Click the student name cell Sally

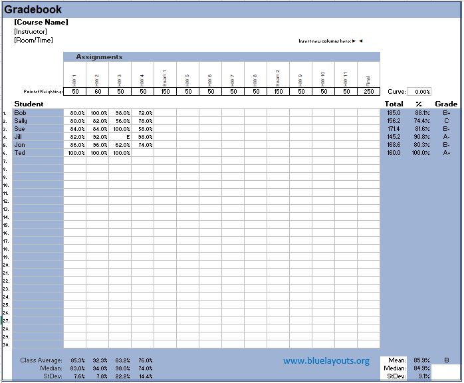pos(38,121)
